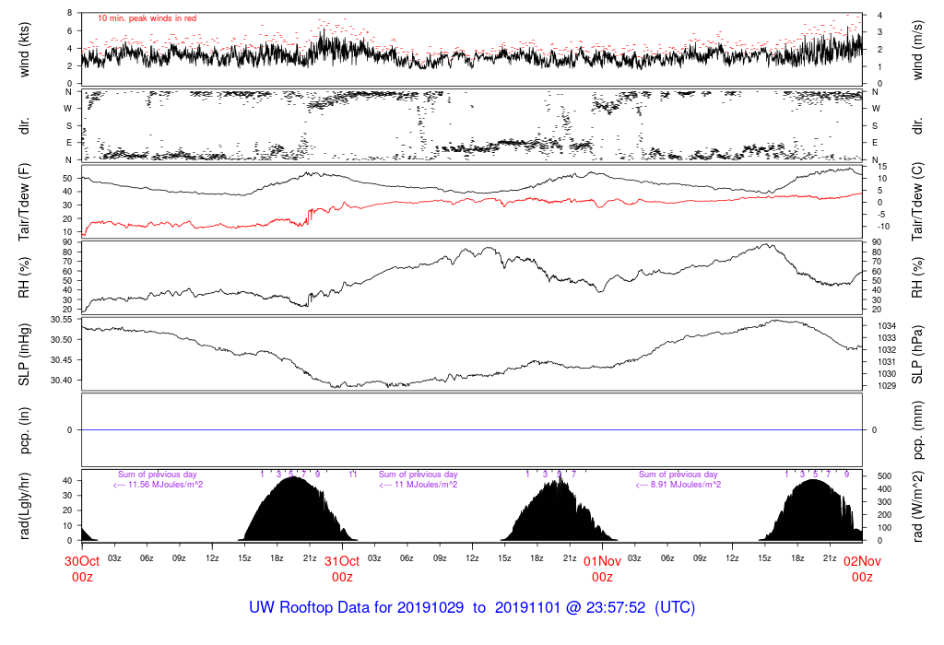The width and height of the screenshot is (944, 645).
Task: Click the 'UW Rooftop Data' chart title
Action: [472, 608]
